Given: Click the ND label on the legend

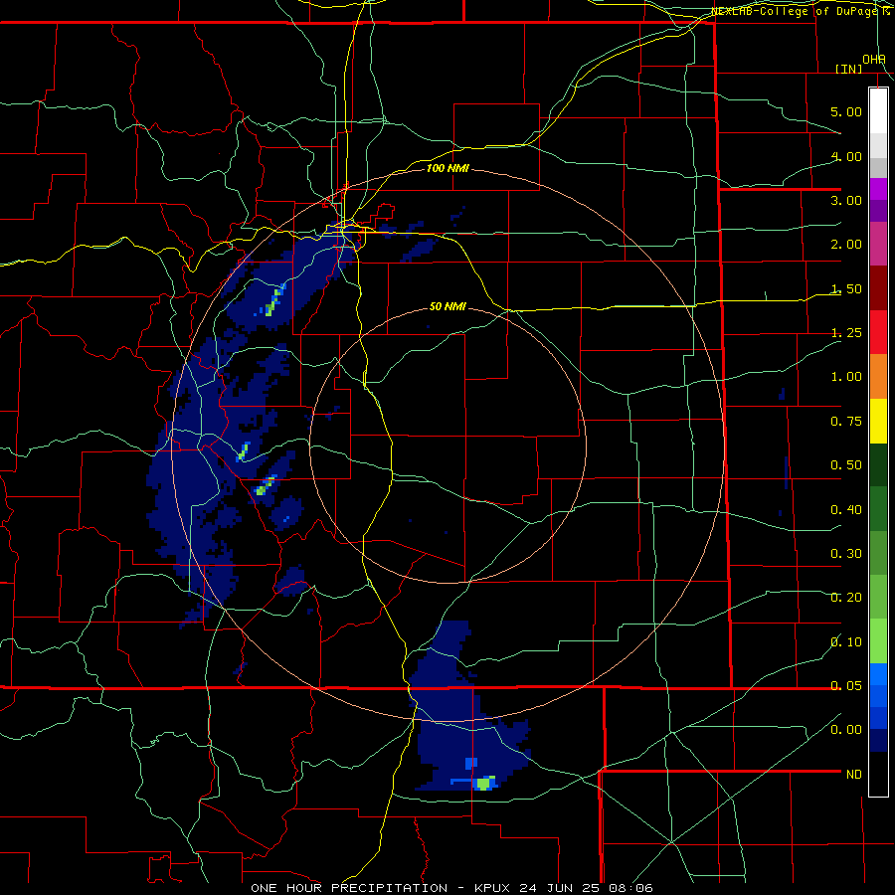Looking at the screenshot, I should [854, 775].
